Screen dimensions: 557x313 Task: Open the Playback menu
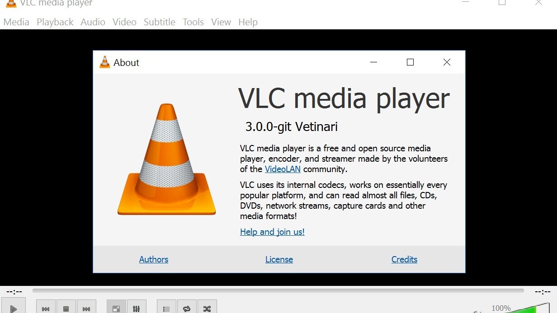coord(55,22)
